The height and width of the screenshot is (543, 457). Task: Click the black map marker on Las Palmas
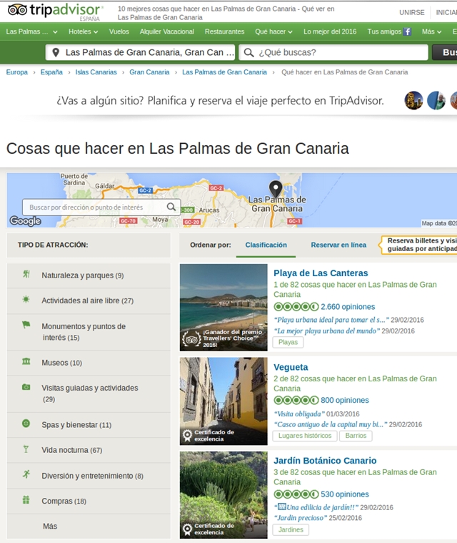[276, 189]
